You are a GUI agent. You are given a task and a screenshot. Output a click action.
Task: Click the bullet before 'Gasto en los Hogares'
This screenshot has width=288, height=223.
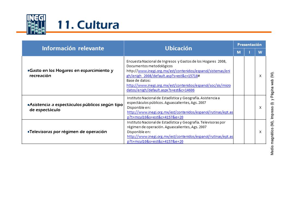click(28, 71)
